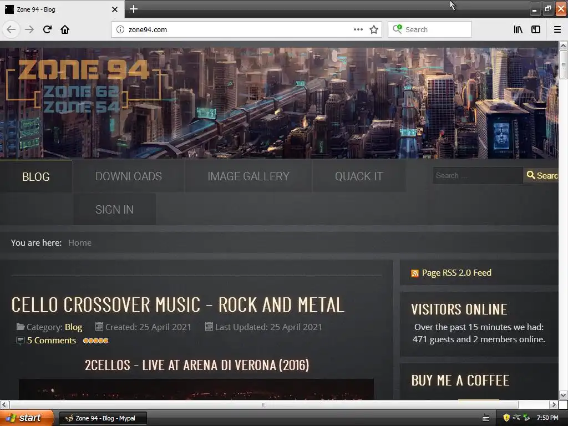Click the VISITORS ONLINE heading
This screenshot has height=426, width=568.
459,310
